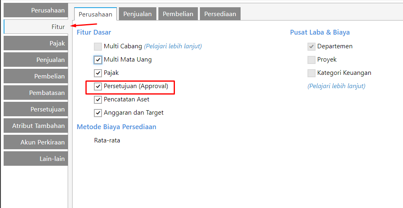Screen dimensions: 403x208
Task: Open the Pembatasan sidebar section
Action: point(36,93)
